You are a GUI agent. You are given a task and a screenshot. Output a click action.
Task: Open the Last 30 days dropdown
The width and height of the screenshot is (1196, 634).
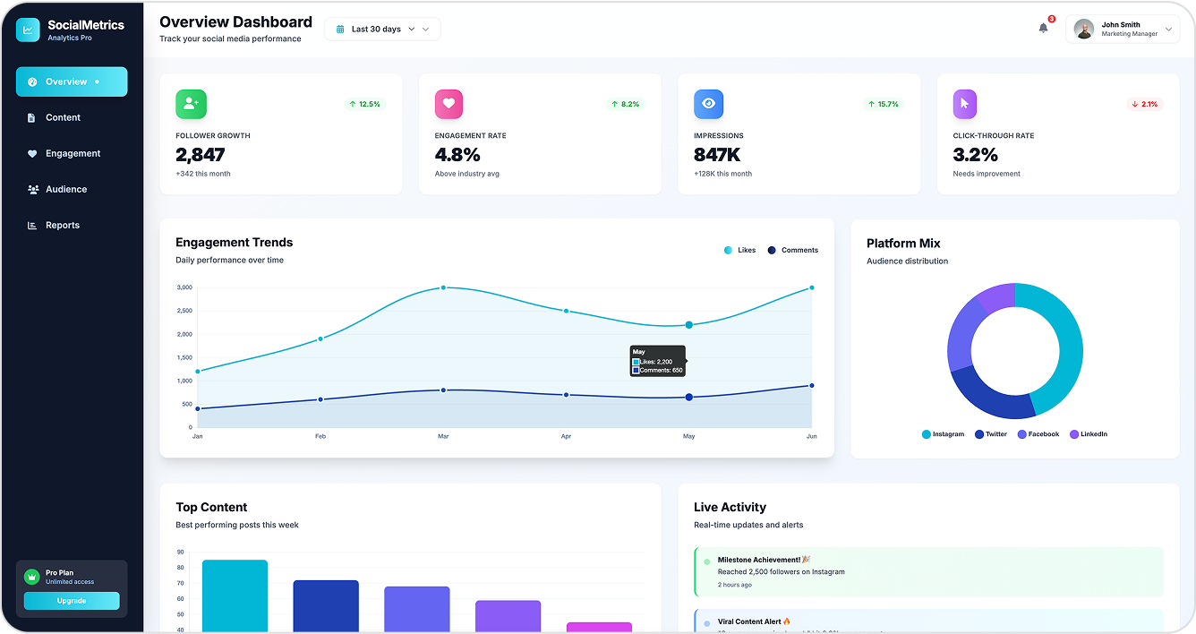click(x=383, y=30)
